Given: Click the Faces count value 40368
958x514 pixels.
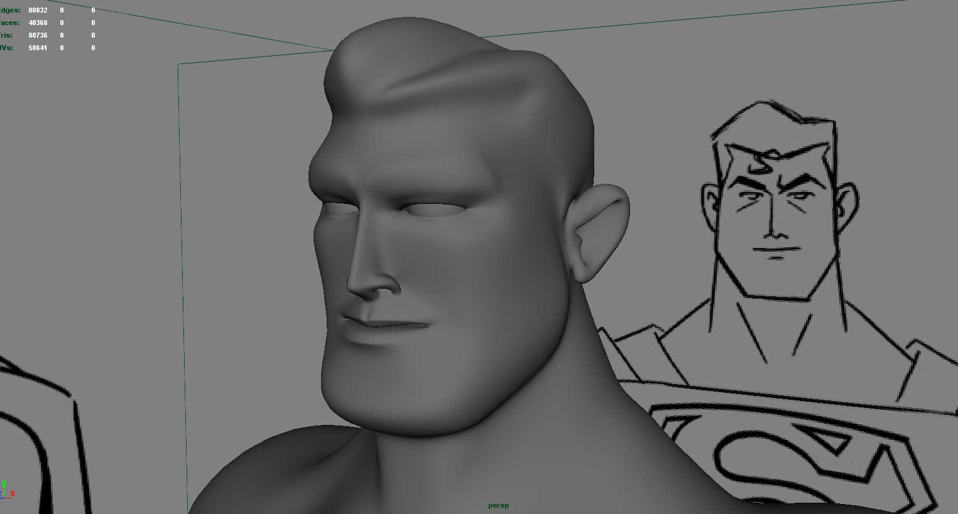Looking at the screenshot, I should [38, 23].
